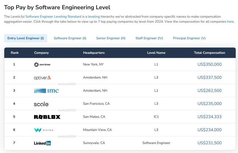Click the L3 level in Optiver row

click(x=156, y=77)
